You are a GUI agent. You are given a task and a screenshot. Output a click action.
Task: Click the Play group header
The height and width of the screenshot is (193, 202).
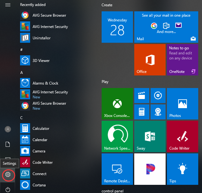105,82
